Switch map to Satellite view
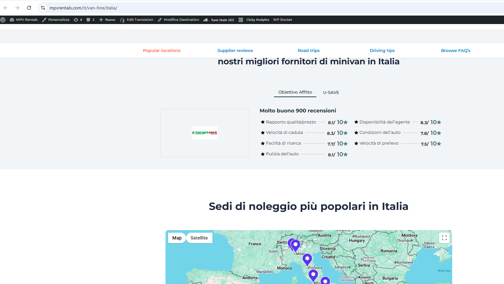504x284 pixels. pyautogui.click(x=199, y=238)
